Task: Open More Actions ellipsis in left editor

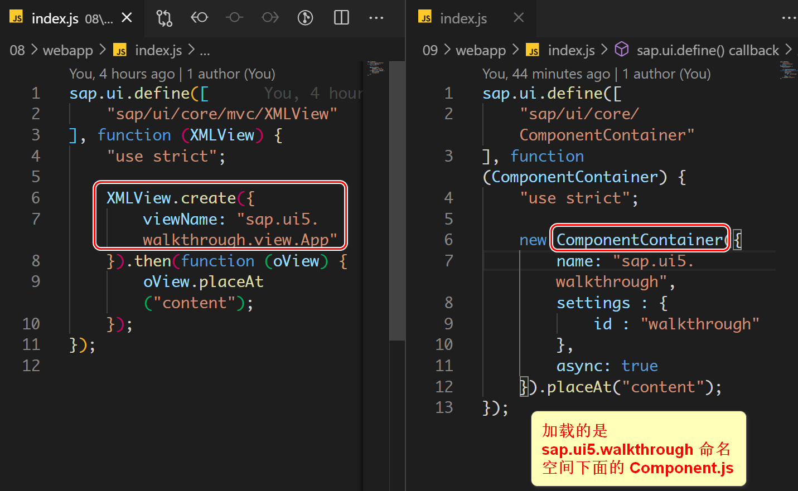Action: [376, 17]
